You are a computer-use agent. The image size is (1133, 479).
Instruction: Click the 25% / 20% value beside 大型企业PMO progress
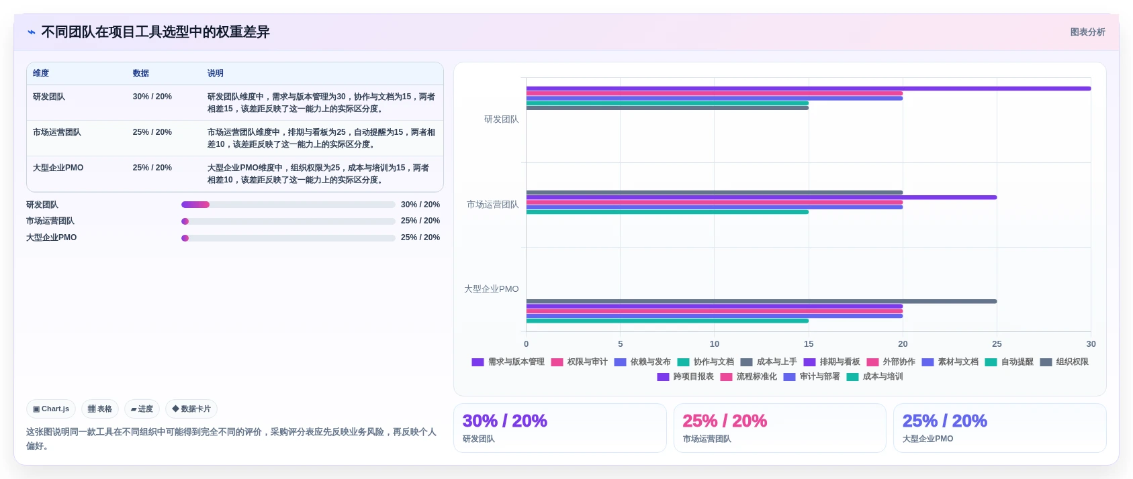pyautogui.click(x=420, y=237)
